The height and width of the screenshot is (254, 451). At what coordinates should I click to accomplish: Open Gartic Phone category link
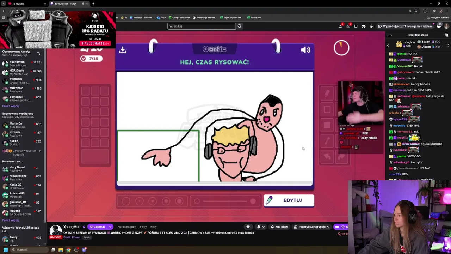pyautogui.click(x=72, y=237)
